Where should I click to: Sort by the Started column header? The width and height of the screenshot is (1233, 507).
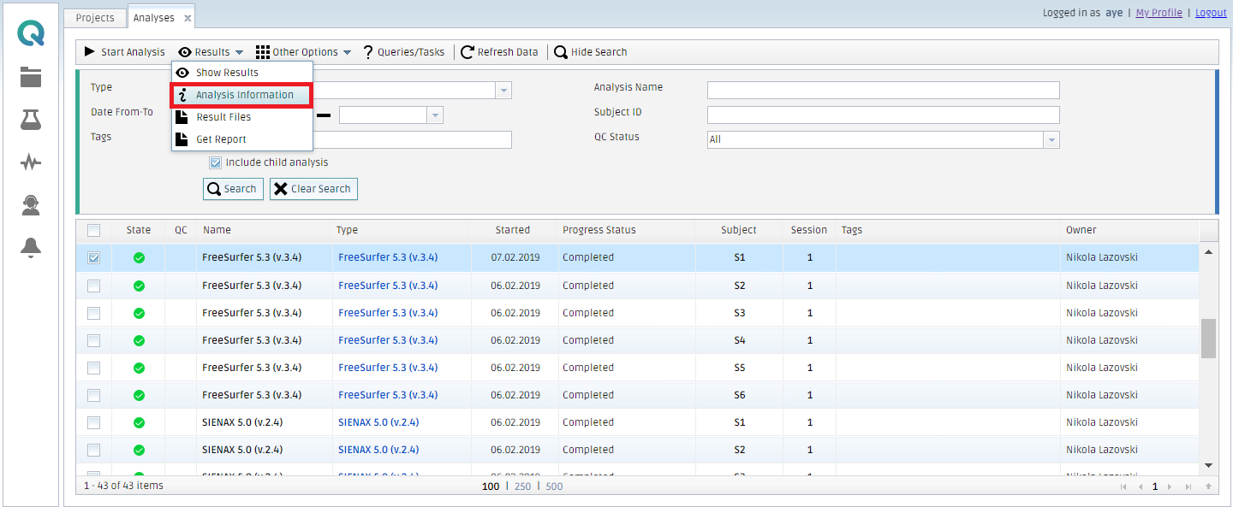click(512, 230)
